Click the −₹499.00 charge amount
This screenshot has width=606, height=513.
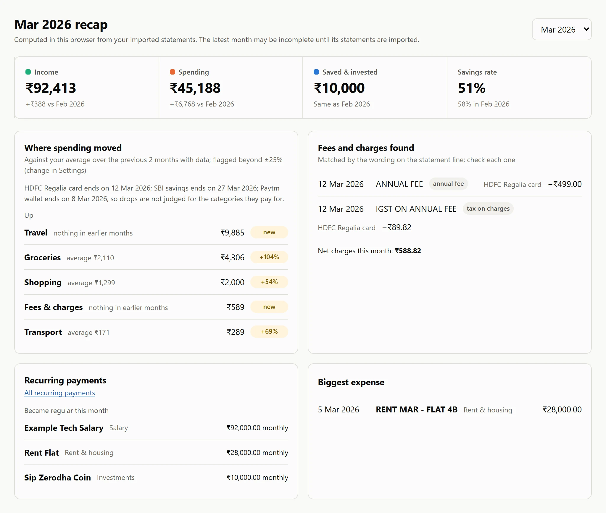pos(565,184)
